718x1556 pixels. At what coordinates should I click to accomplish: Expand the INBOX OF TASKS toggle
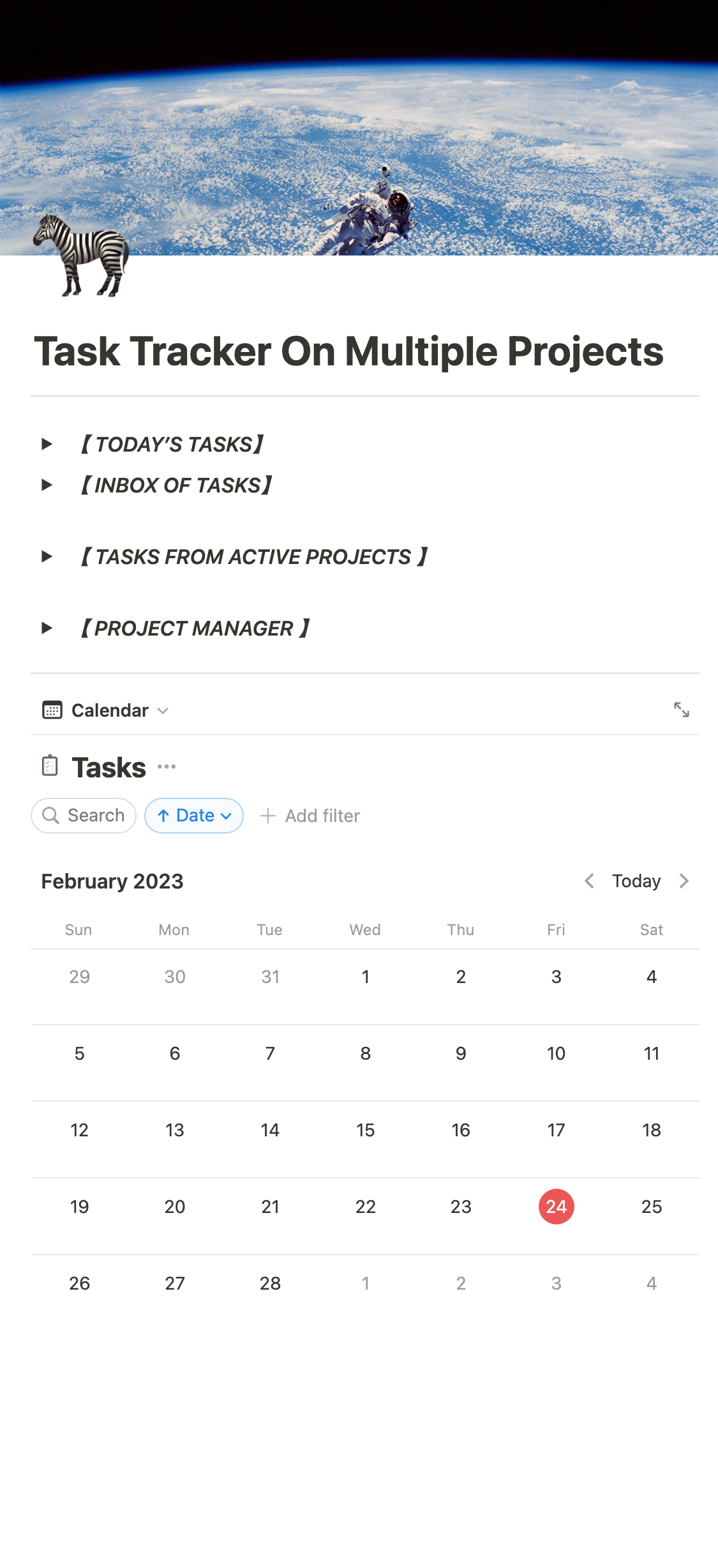47,485
